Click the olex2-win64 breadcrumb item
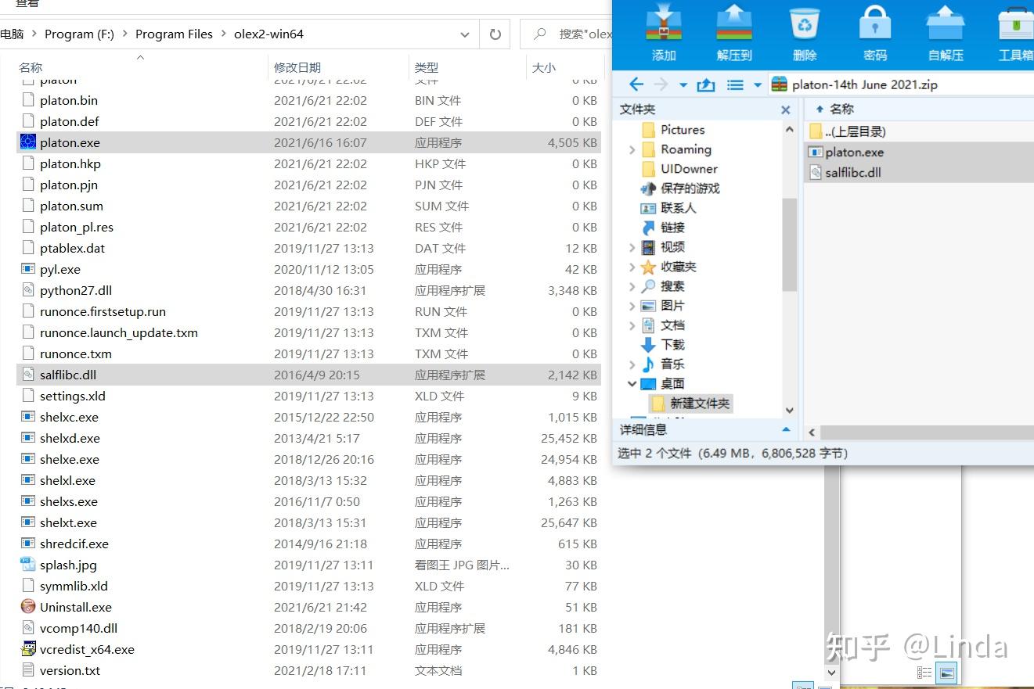This screenshot has height=689, width=1034. [x=268, y=34]
